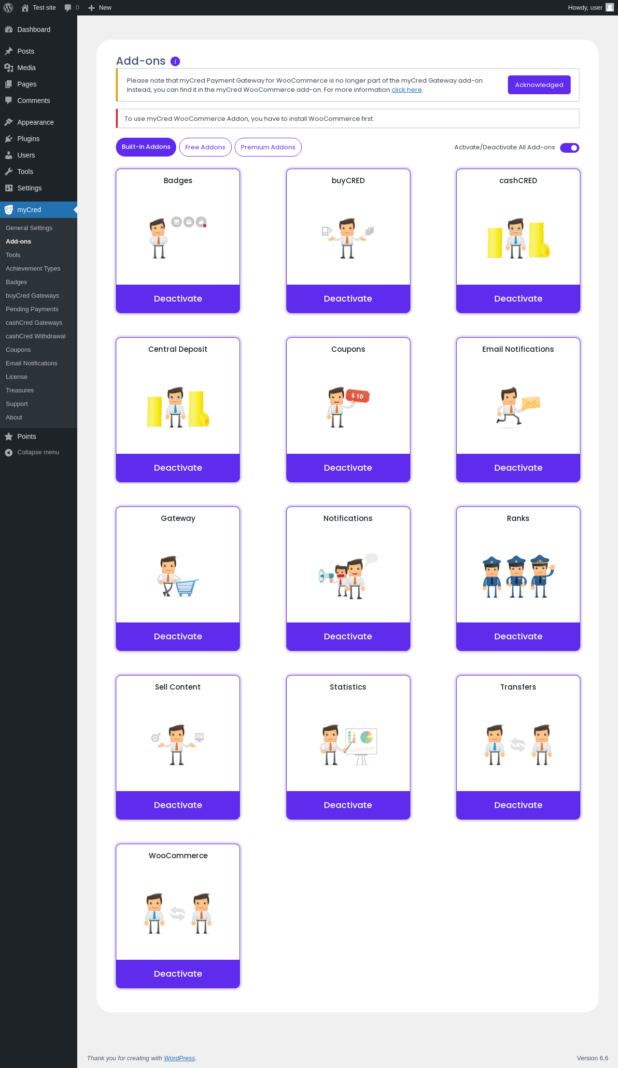Click the user avatar next to Howdy, user
The width and height of the screenshot is (618, 1068).
(610, 7)
